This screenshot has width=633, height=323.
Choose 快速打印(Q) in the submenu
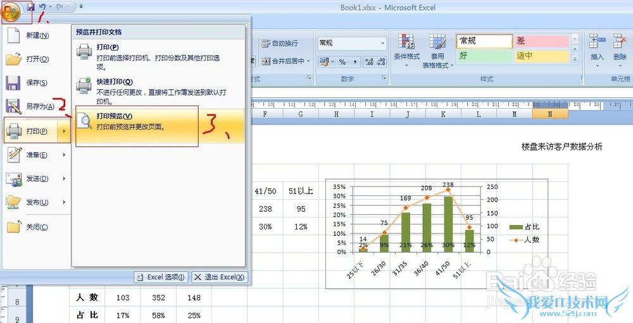[x=159, y=91]
